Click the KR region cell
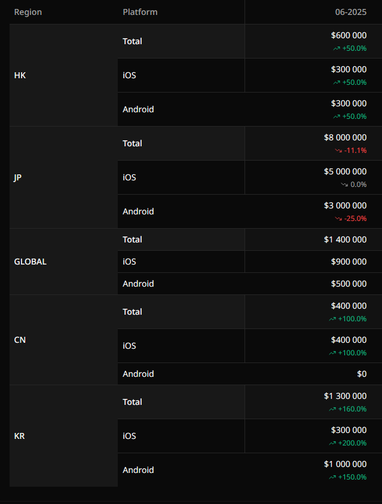 tap(64, 436)
